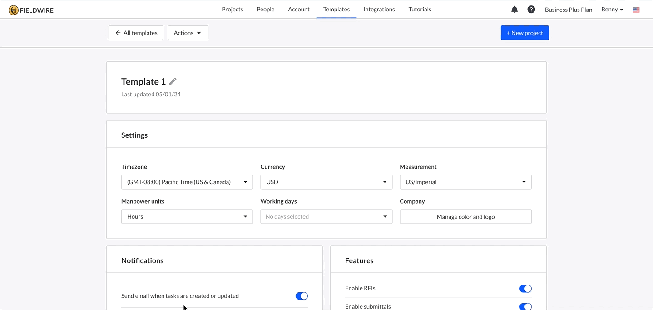Click the New project button
This screenshot has width=653, height=310.
coord(524,32)
